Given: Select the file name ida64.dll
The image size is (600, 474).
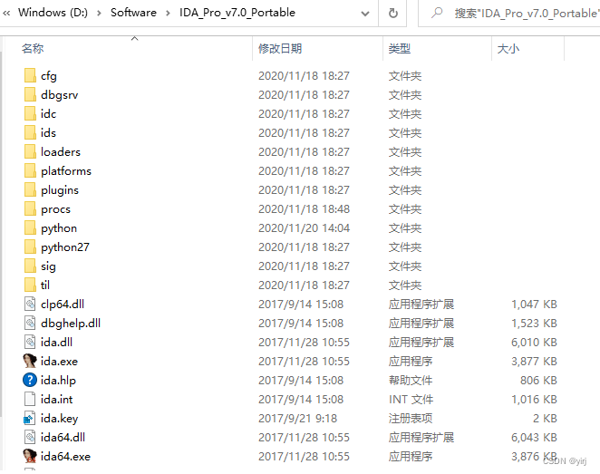Looking at the screenshot, I should point(63,437).
